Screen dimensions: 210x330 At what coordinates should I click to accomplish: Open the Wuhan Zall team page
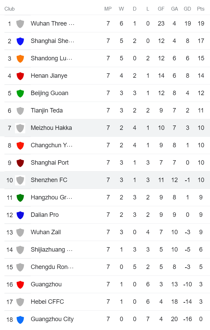[45, 232]
